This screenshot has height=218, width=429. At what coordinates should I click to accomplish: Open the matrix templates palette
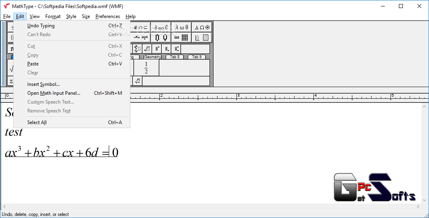[181, 37]
